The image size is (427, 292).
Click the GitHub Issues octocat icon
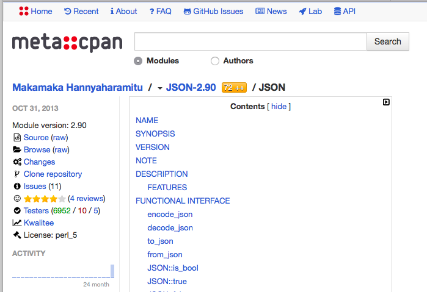coord(187,12)
